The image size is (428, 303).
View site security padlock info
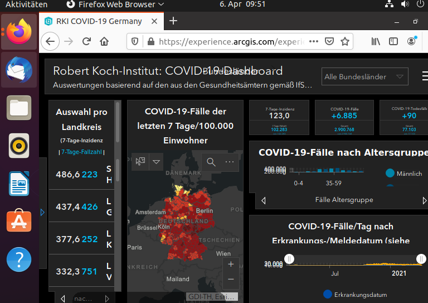(150, 41)
